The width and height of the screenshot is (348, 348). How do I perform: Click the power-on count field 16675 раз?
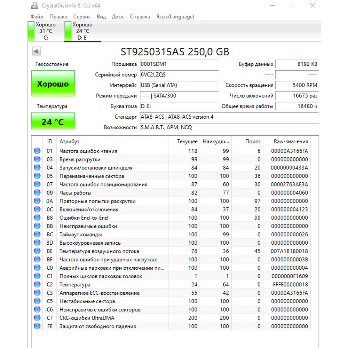297,96
